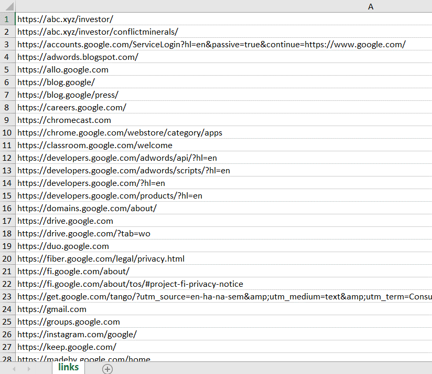The height and width of the screenshot is (374, 432).
Task: Select the https://allo.google.com cell
Action: (x=224, y=69)
